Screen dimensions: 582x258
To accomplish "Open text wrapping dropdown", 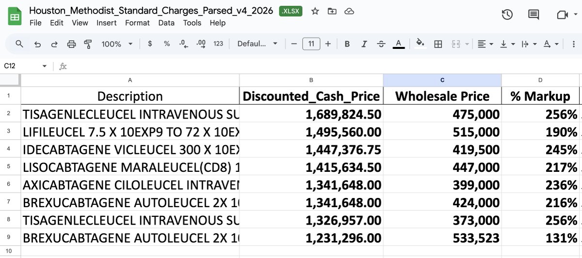I will pyautogui.click(x=528, y=44).
